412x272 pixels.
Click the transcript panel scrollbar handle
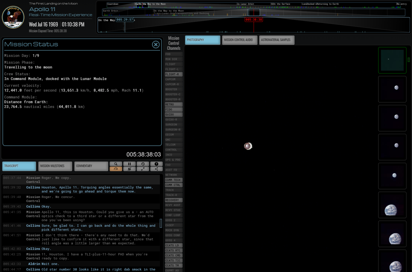click(x=161, y=223)
